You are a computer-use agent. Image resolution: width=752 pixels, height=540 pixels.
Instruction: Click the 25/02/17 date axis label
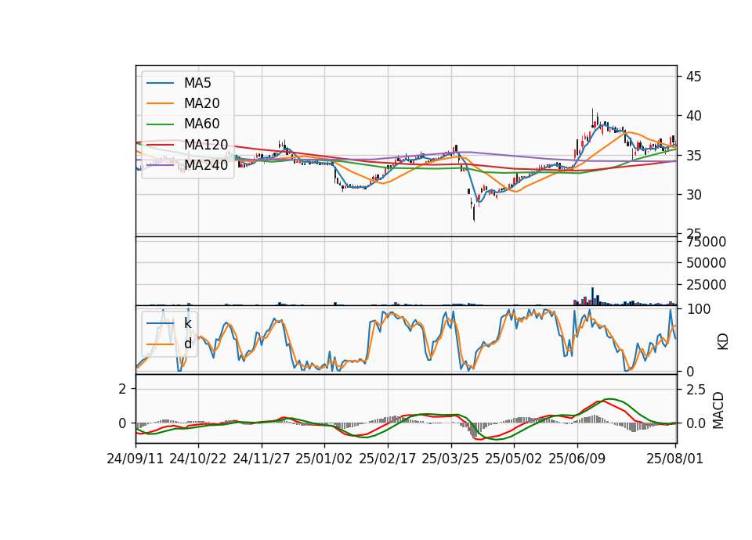pyautogui.click(x=388, y=459)
